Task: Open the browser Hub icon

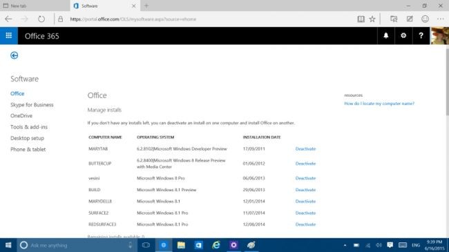Action: pyautogui.click(x=394, y=19)
